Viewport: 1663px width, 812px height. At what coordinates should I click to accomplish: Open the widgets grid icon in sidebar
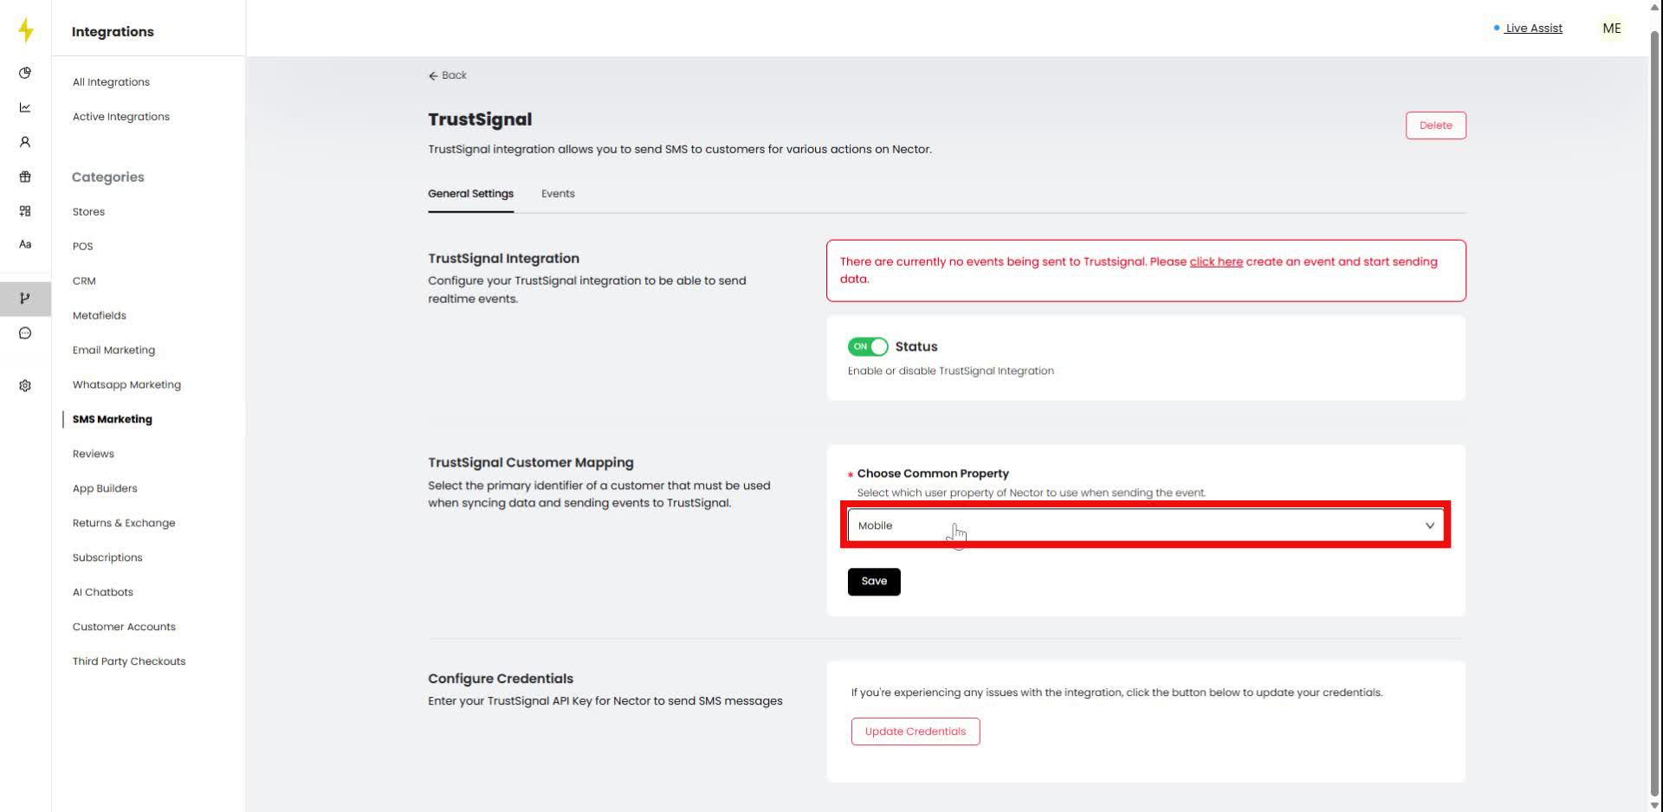point(25,211)
